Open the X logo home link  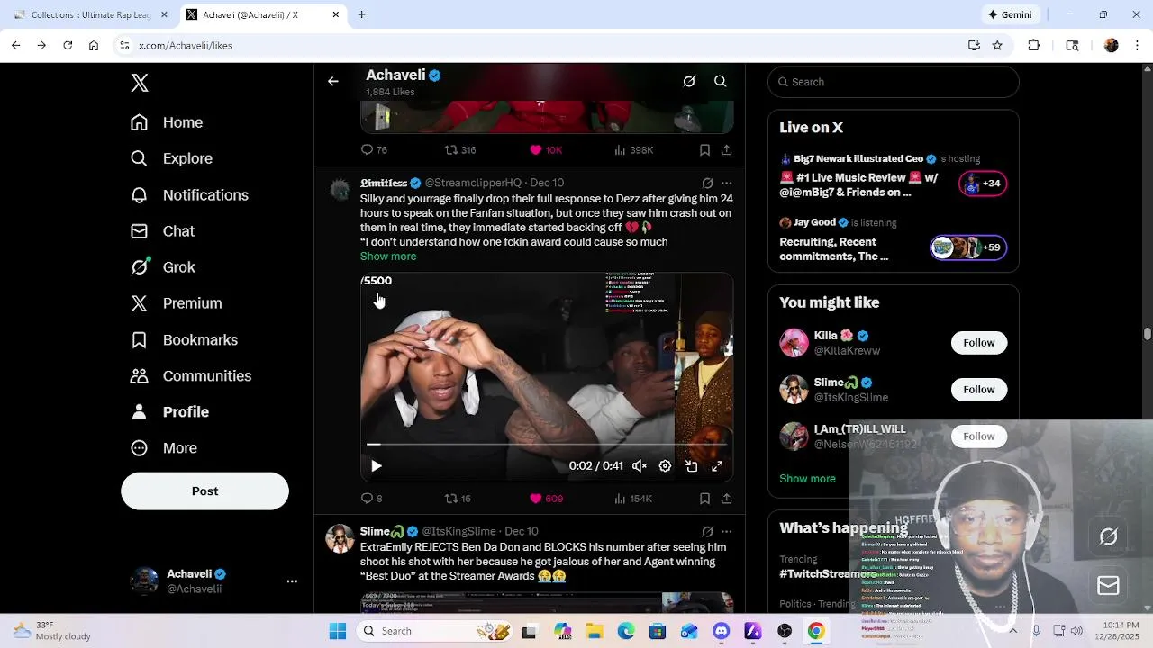tap(140, 83)
